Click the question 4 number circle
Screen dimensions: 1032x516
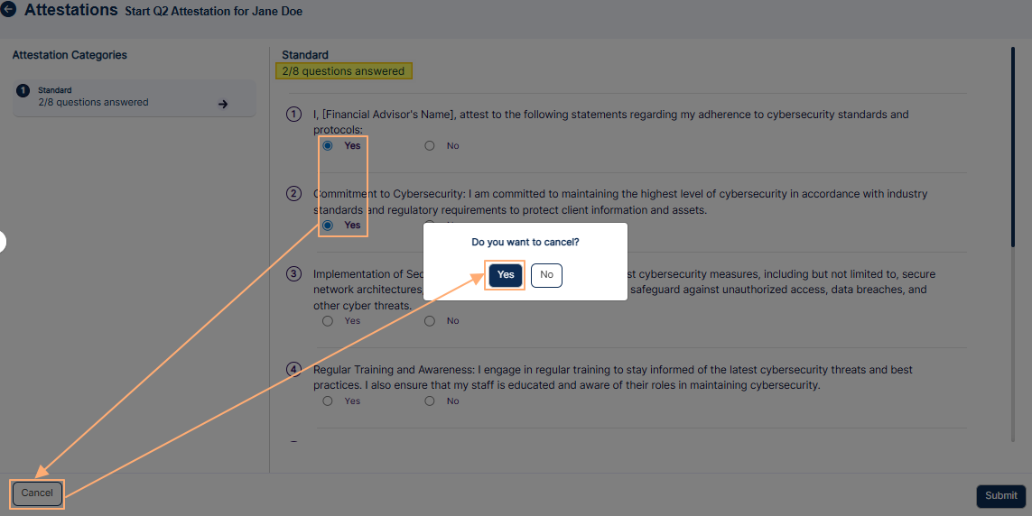(x=293, y=370)
